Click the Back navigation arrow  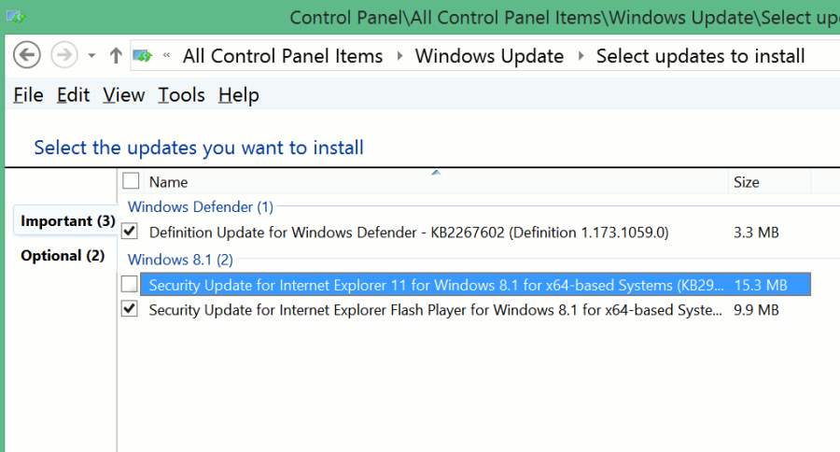pyautogui.click(x=27, y=55)
